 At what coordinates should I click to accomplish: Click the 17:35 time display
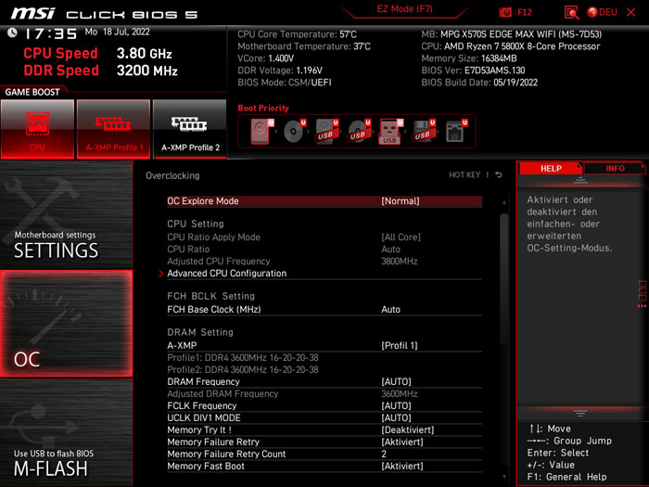(x=51, y=33)
